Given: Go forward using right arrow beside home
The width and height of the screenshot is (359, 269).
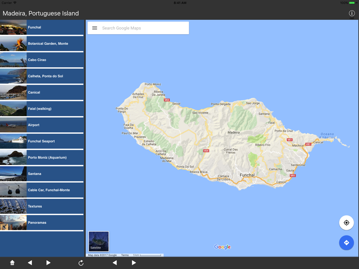Looking at the screenshot, I should 48,263.
